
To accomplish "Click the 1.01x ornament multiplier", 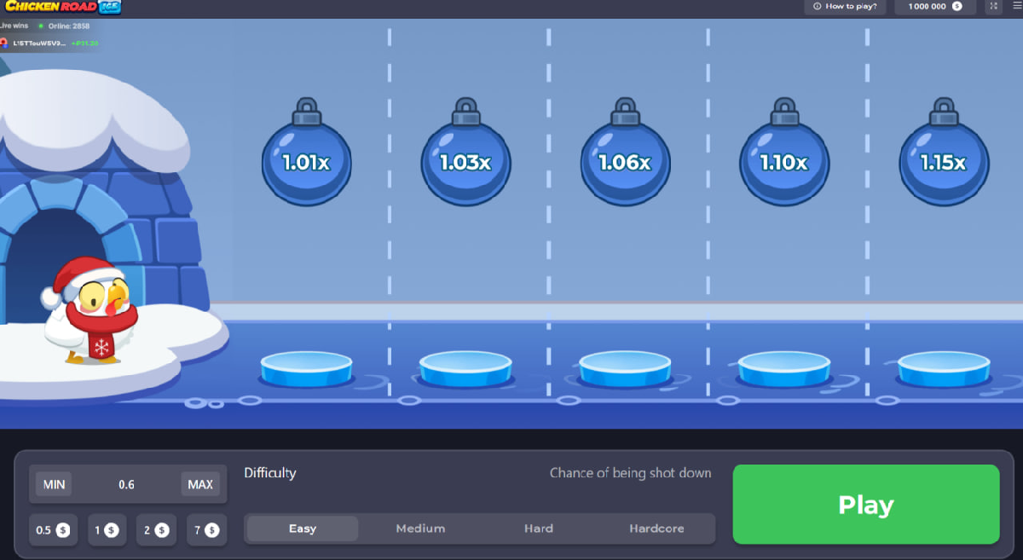I will 306,162.
